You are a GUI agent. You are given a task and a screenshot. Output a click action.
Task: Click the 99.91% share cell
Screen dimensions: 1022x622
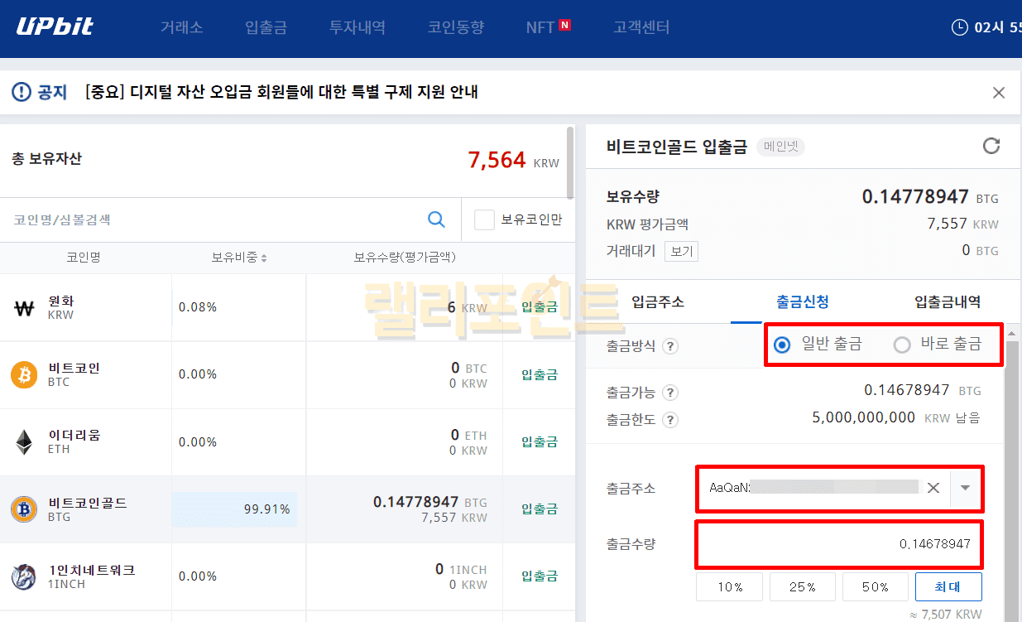[x=234, y=509]
